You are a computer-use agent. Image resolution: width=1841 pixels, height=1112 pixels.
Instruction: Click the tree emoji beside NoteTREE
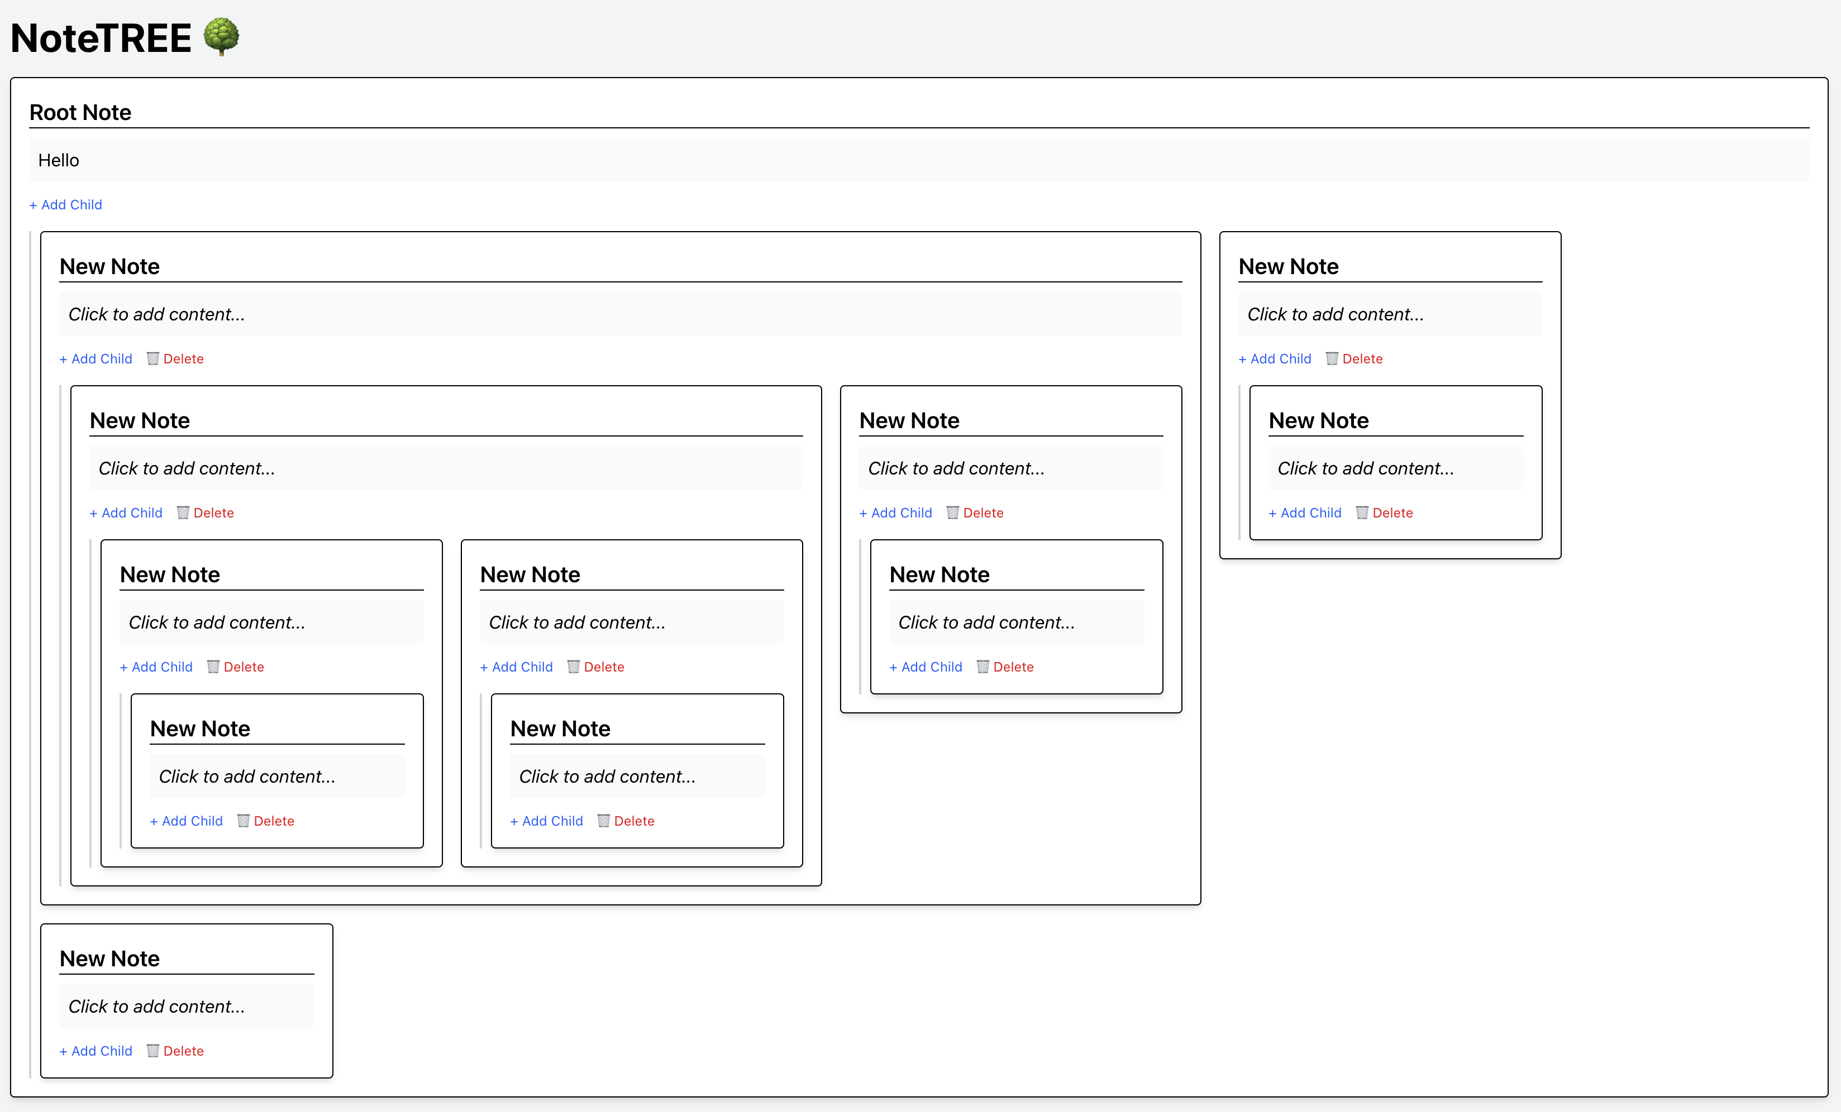[221, 37]
